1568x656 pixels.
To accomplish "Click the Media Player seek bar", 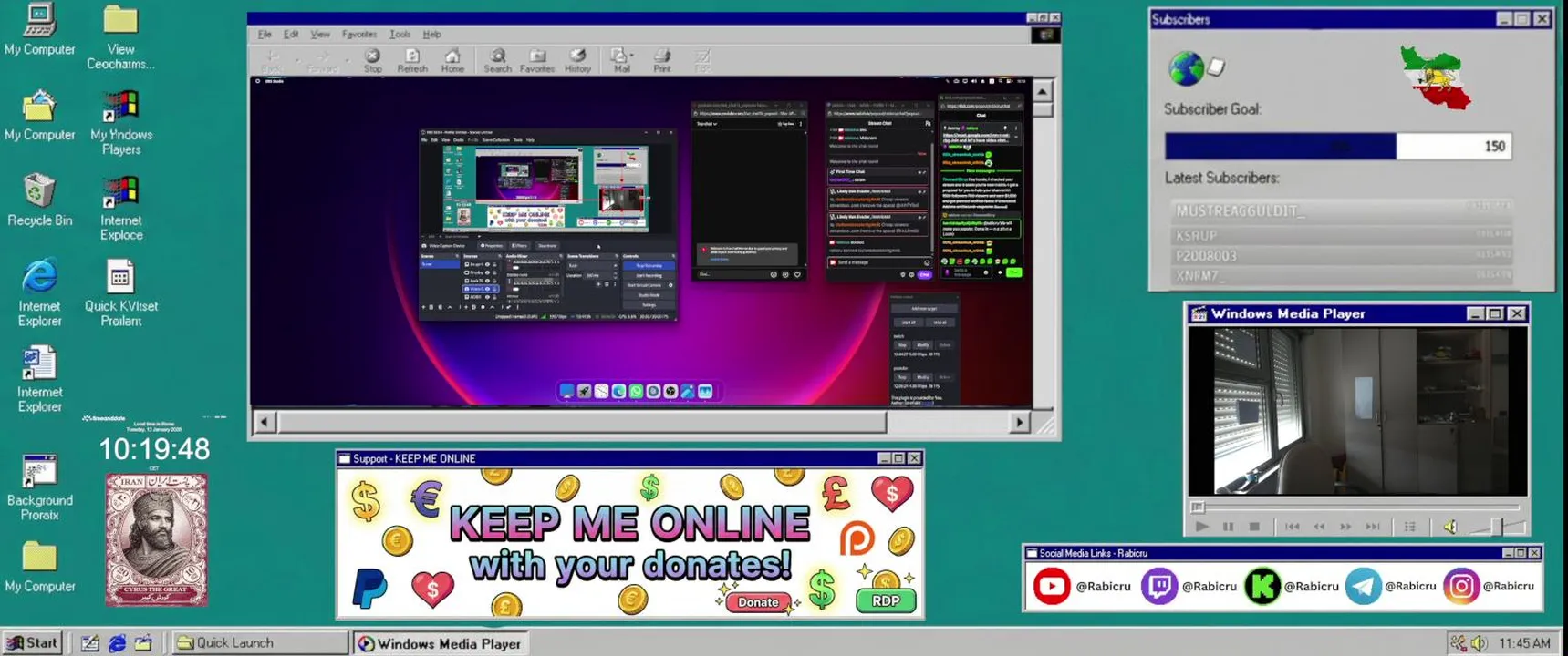I will [x=1357, y=507].
